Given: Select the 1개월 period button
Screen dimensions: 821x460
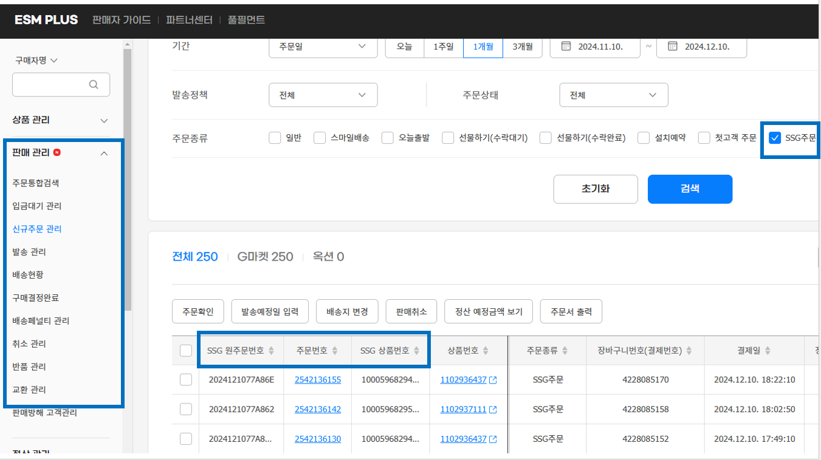Looking at the screenshot, I should click(x=483, y=46).
